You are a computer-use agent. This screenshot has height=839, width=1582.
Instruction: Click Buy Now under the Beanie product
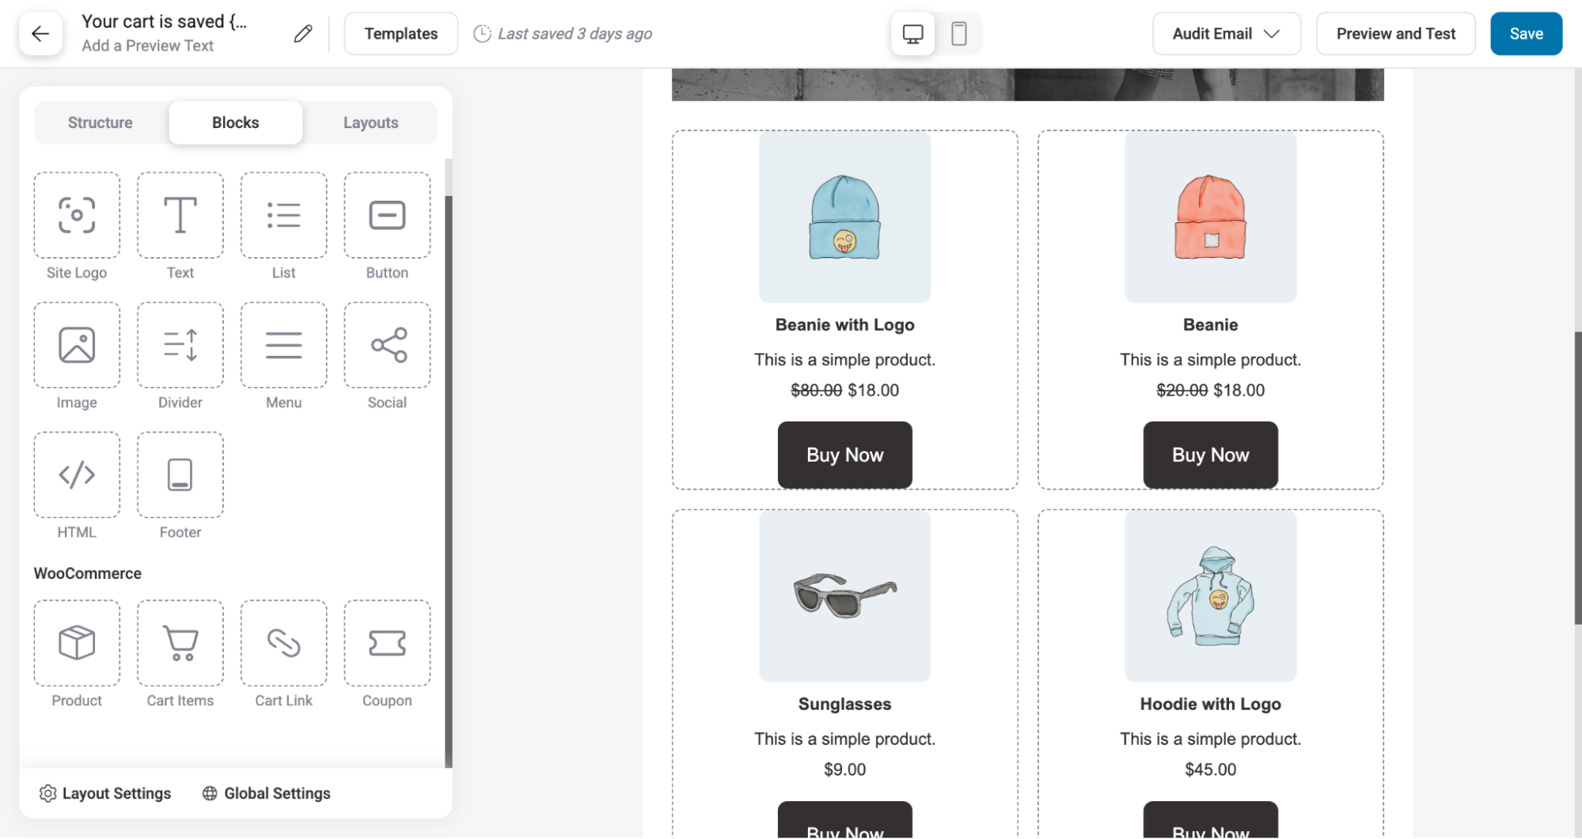pos(1210,455)
